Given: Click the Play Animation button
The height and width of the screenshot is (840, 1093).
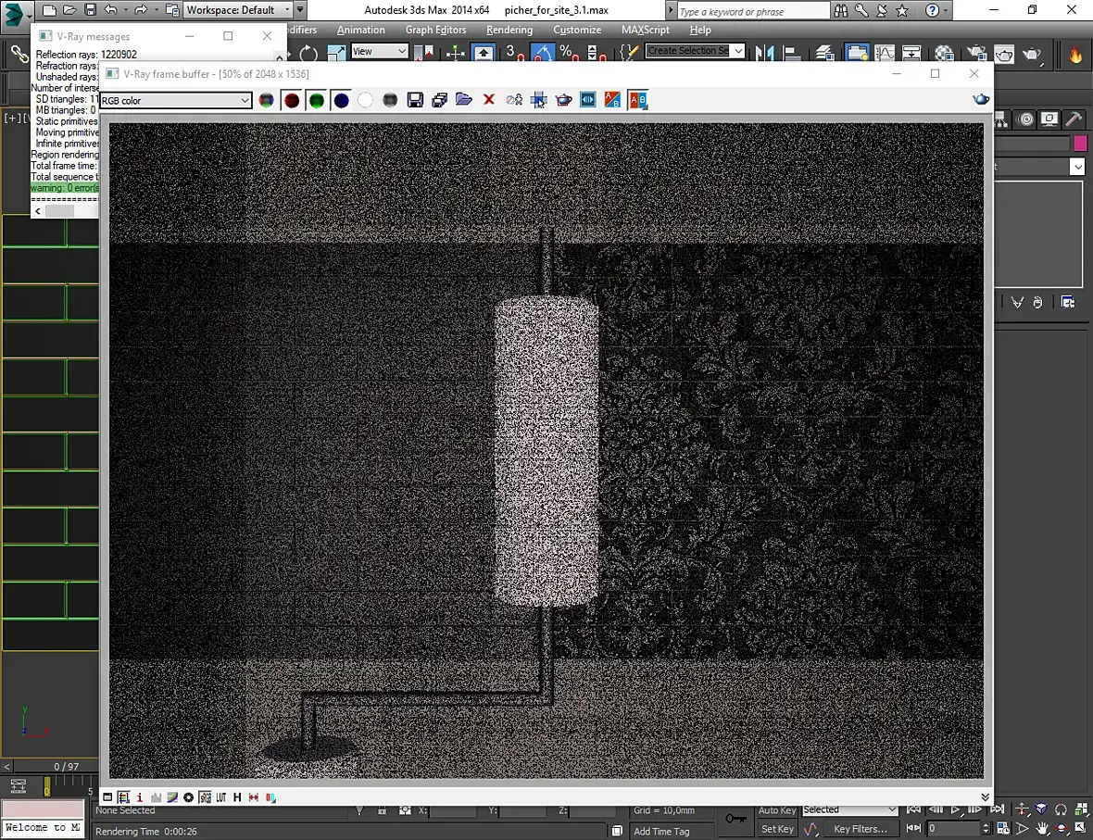Looking at the screenshot, I should [956, 809].
